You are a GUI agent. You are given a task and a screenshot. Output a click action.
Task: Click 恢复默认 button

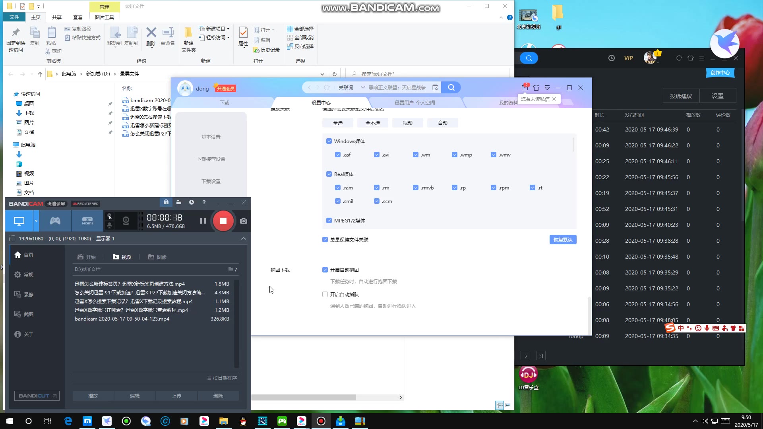coord(563,240)
